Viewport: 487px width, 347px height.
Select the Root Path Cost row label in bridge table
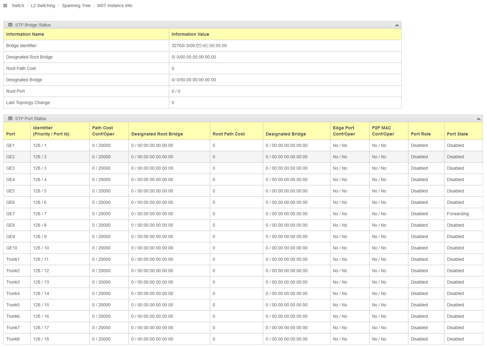click(21, 68)
